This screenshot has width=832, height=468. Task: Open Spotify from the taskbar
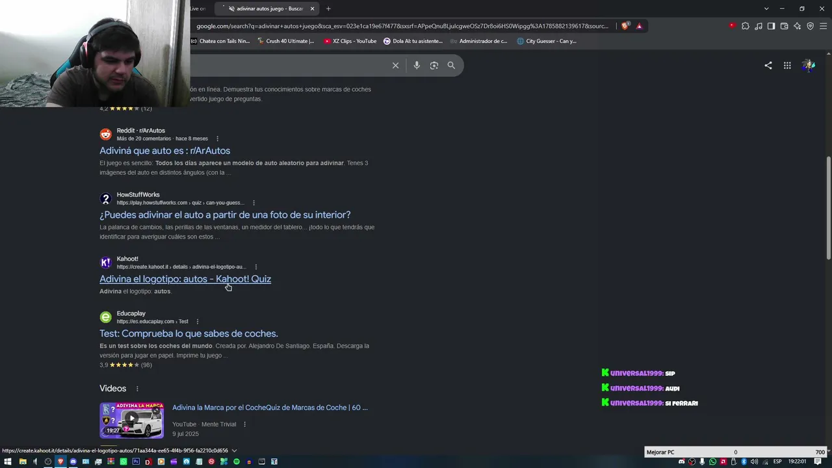click(x=237, y=461)
